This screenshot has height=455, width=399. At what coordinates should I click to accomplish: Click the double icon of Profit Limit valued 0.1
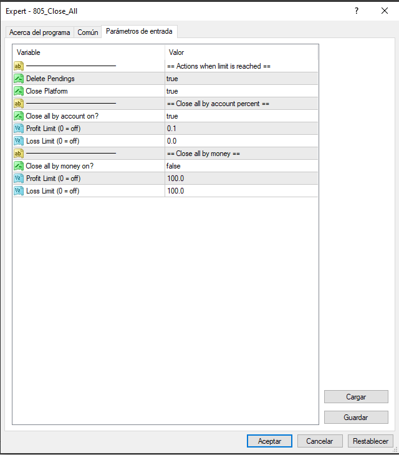[19, 129]
